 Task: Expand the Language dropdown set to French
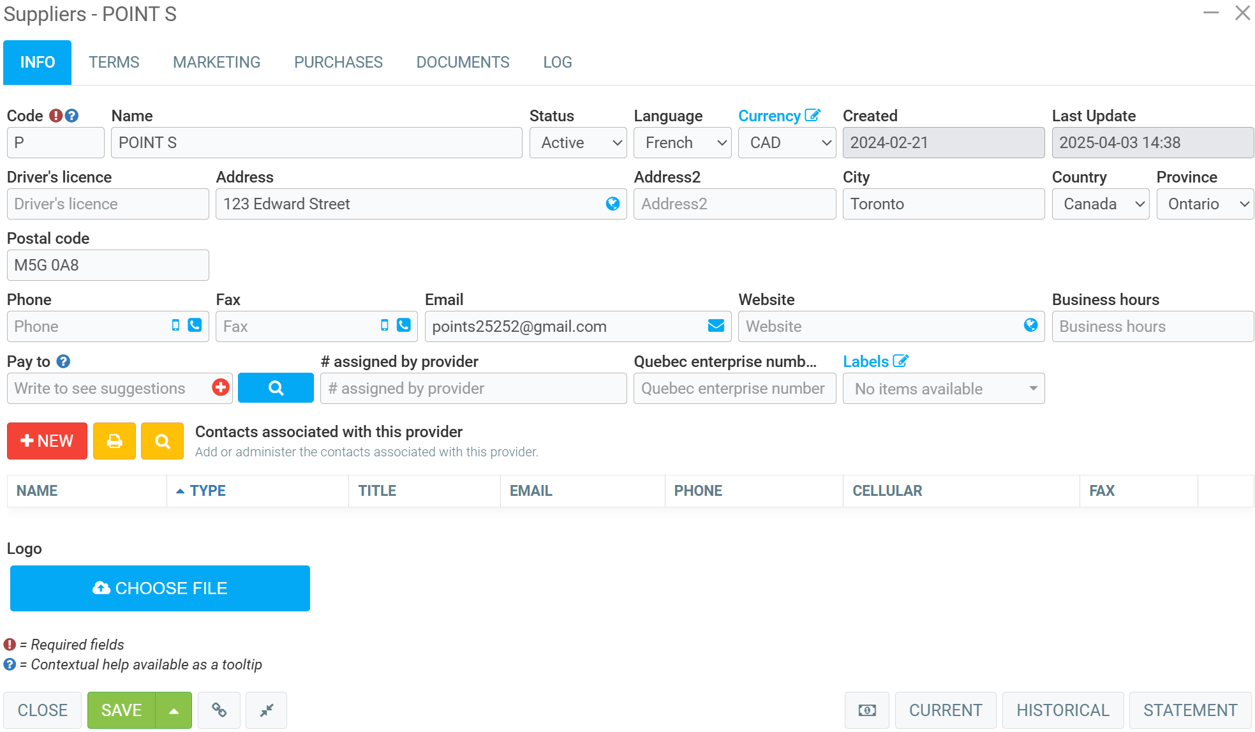point(682,142)
